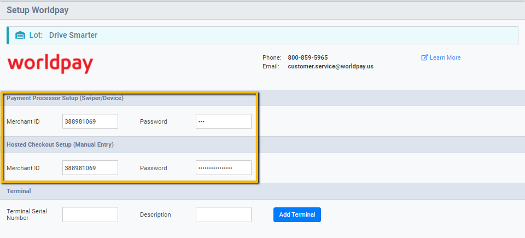
Task: Click the Hosted Checkout Setup (Manual Entry) header
Action: point(60,145)
